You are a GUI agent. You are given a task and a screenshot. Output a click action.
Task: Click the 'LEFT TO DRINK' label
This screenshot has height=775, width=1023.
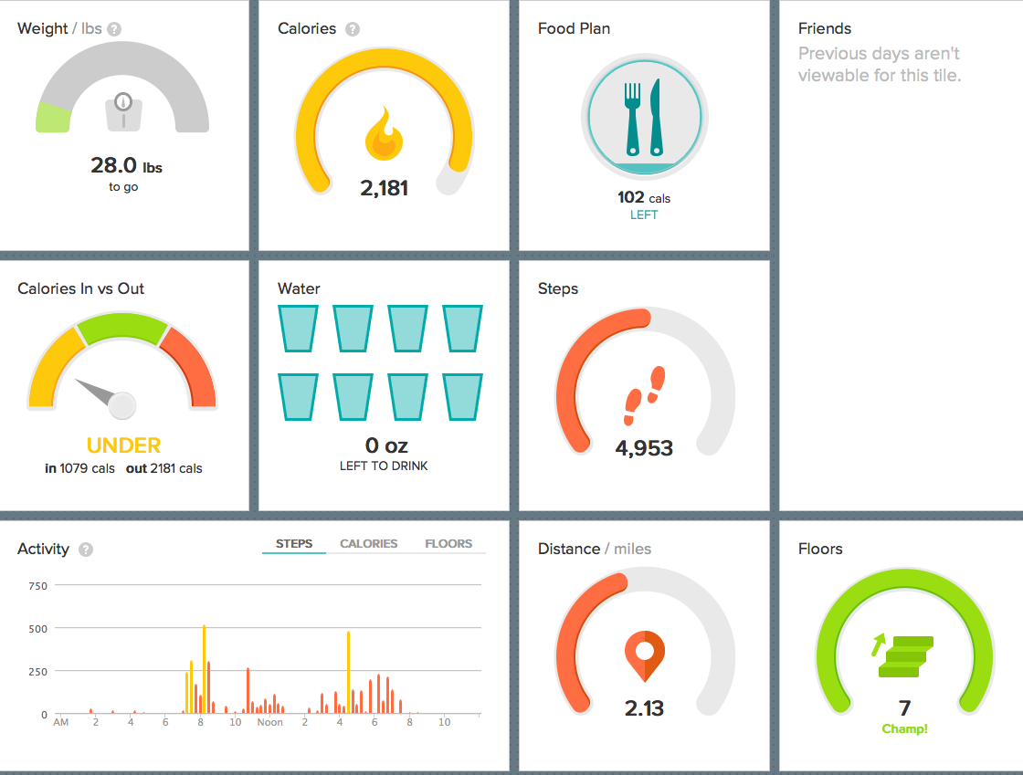pos(384,466)
